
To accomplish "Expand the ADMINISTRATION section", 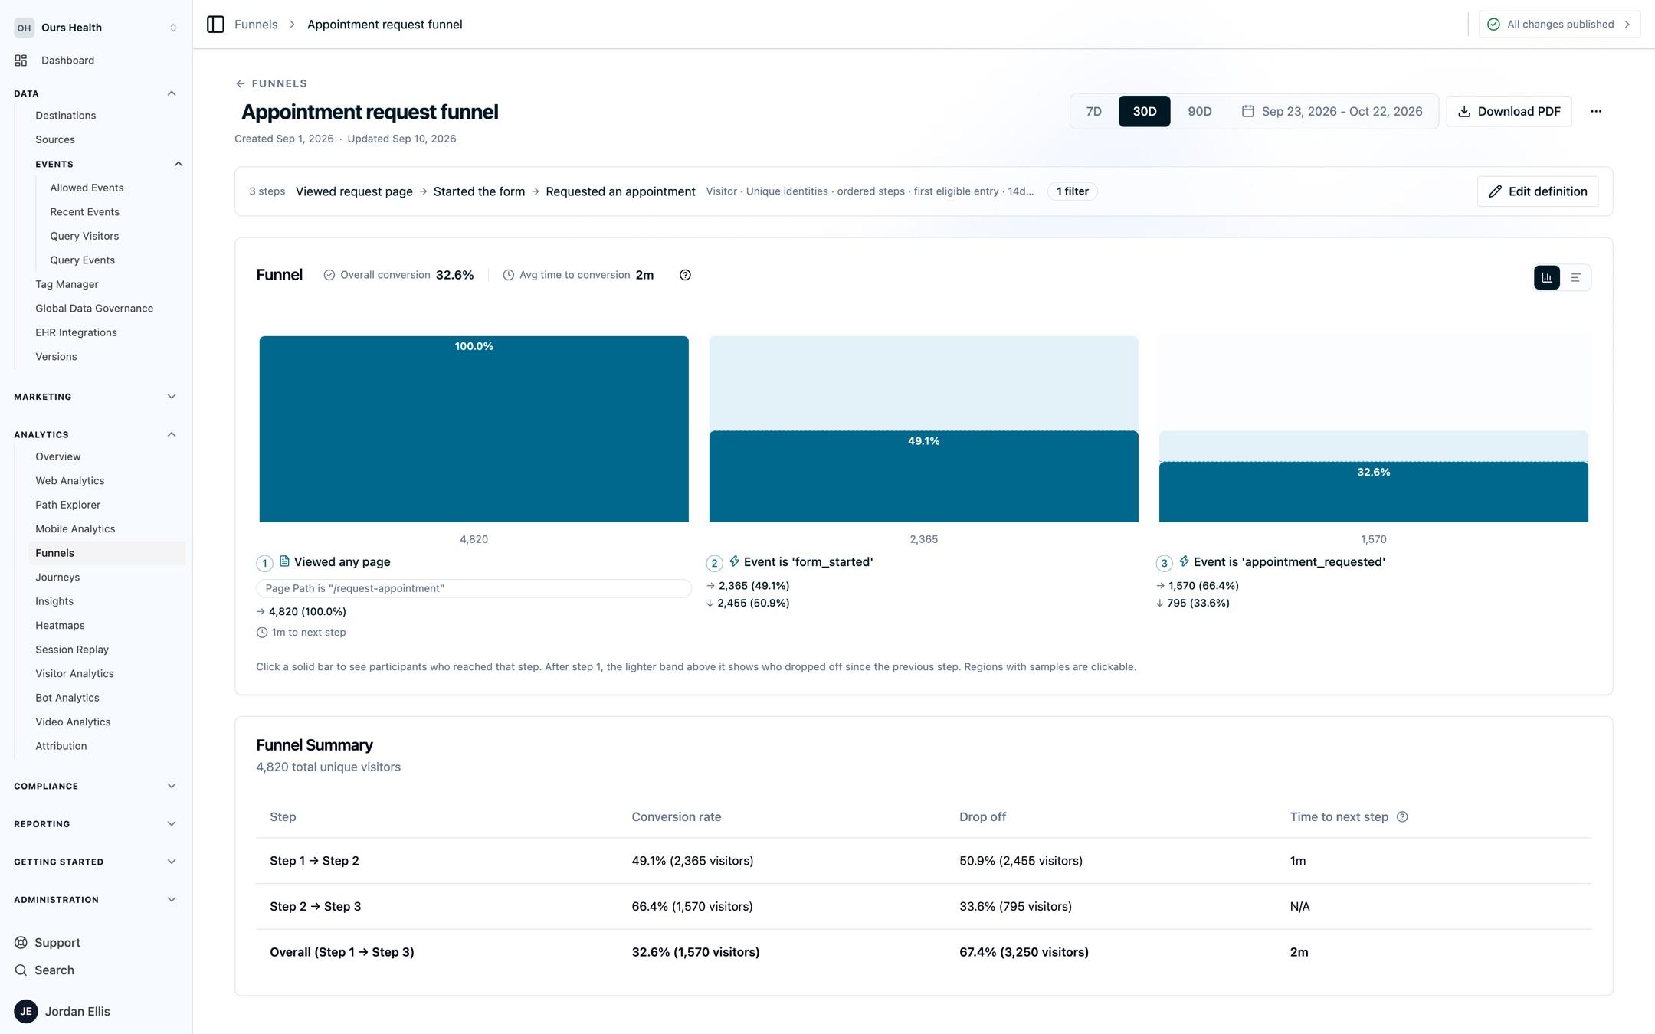I will (x=172, y=899).
